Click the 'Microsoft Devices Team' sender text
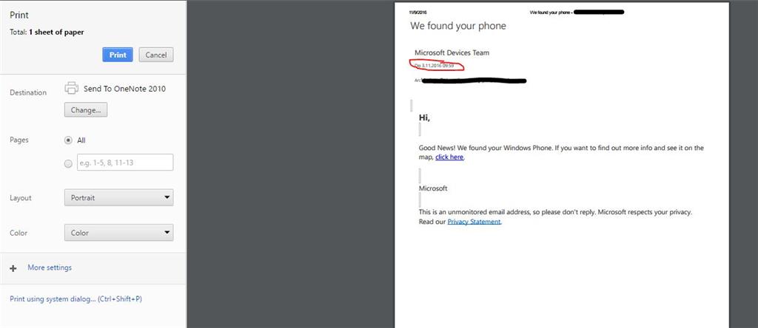758x328 pixels. click(452, 52)
